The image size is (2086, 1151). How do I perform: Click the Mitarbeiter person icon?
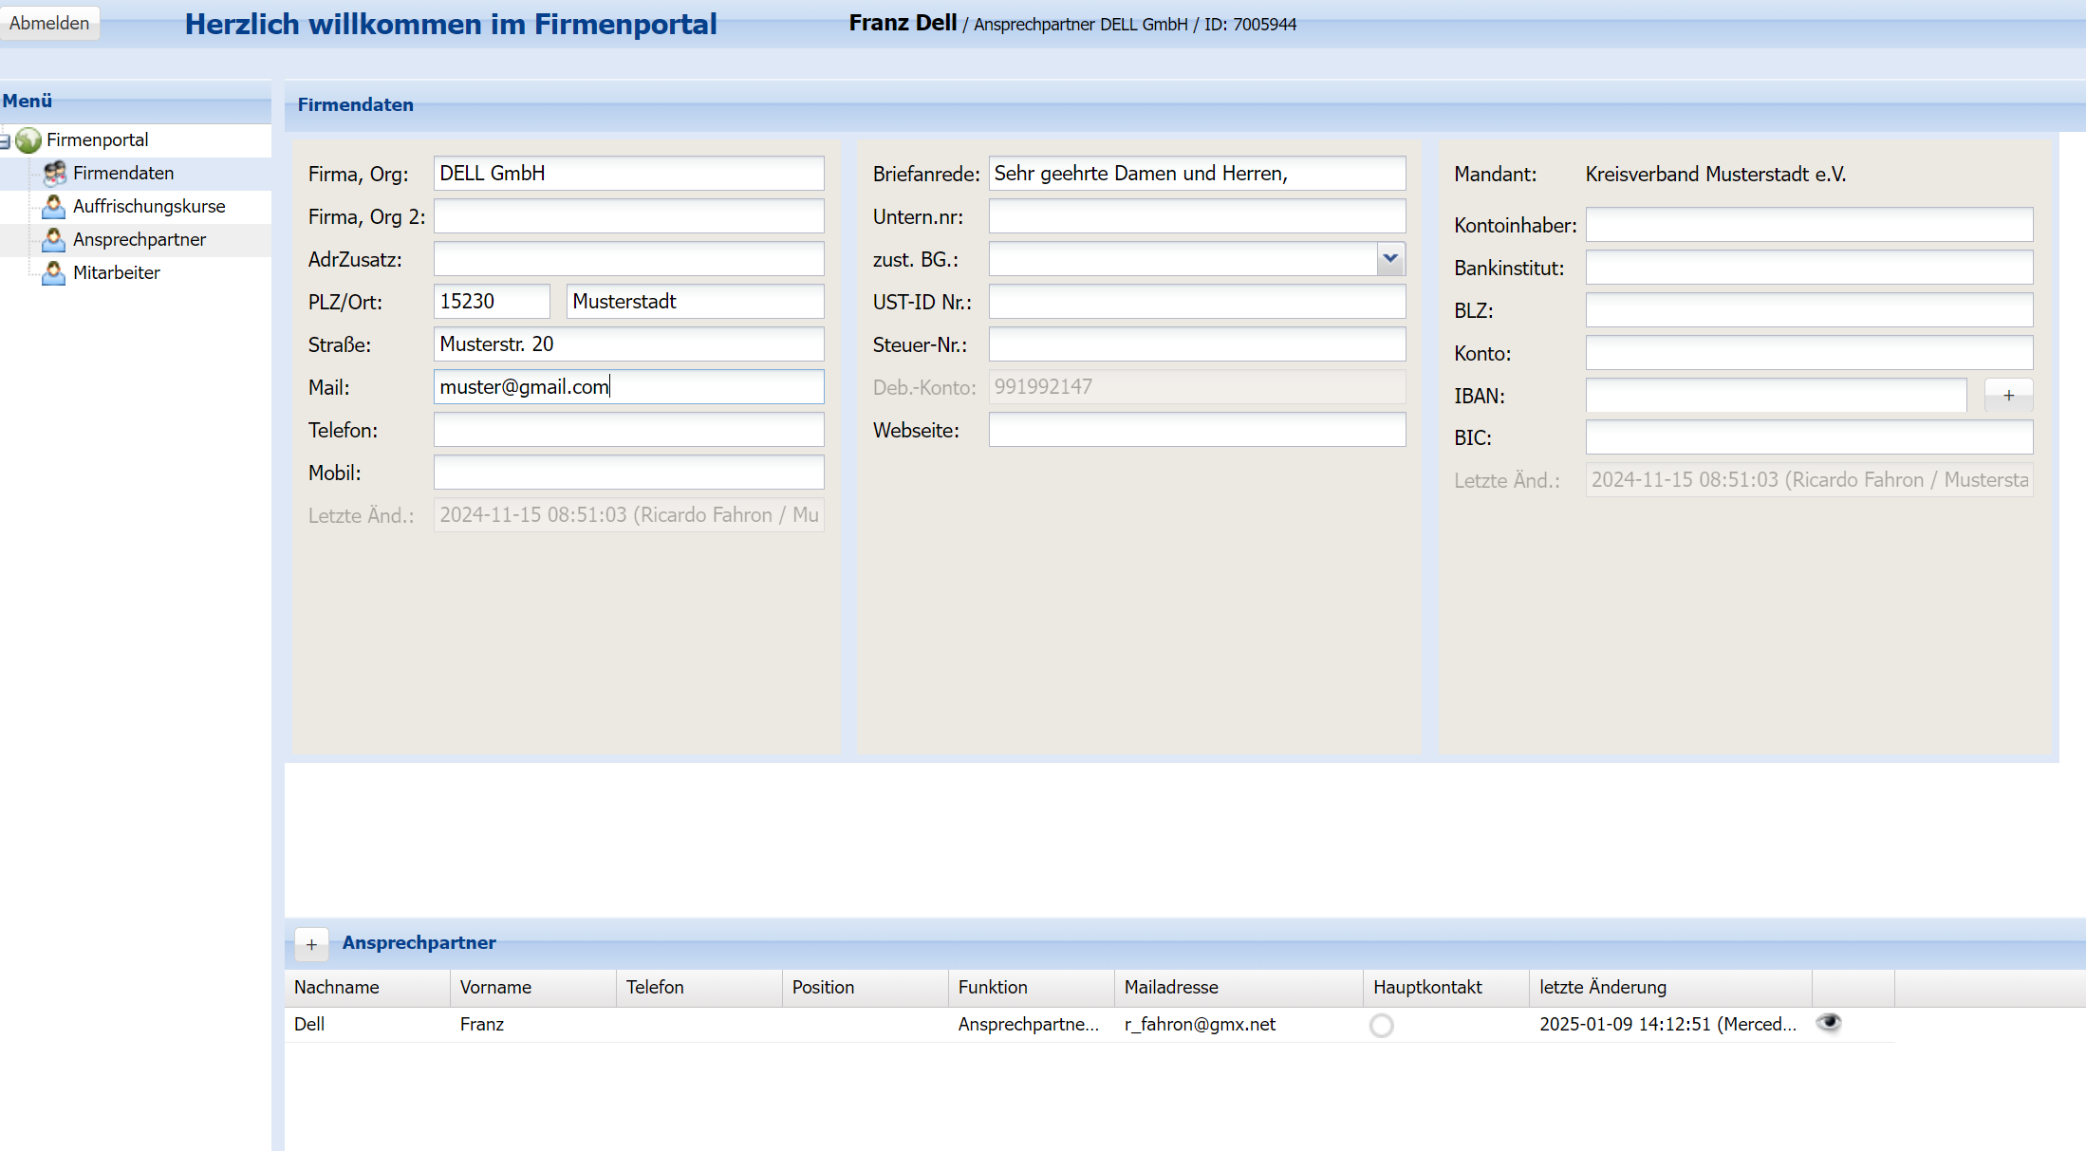54,272
